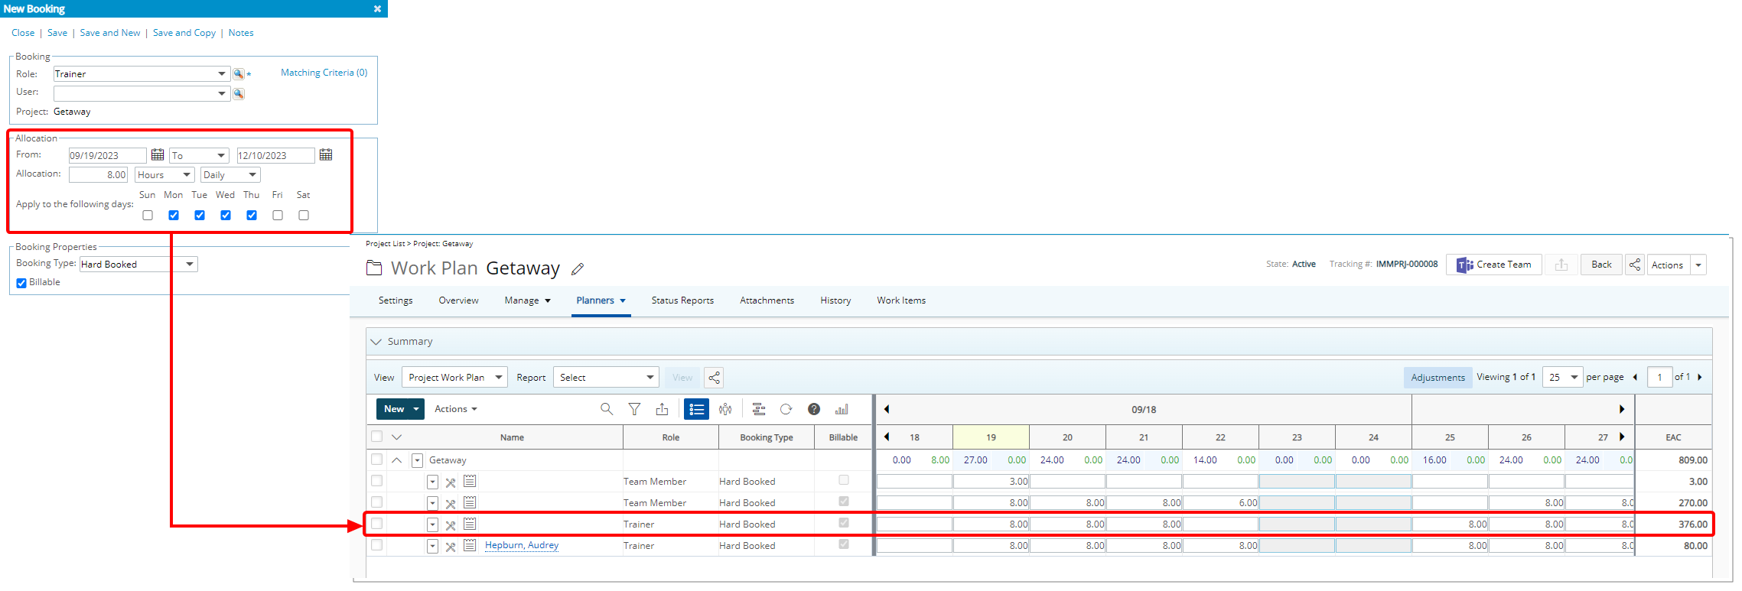
Task: Click the Back button
Action: (1601, 265)
